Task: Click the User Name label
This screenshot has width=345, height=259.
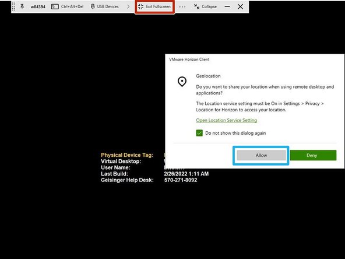Action: [x=115, y=167]
